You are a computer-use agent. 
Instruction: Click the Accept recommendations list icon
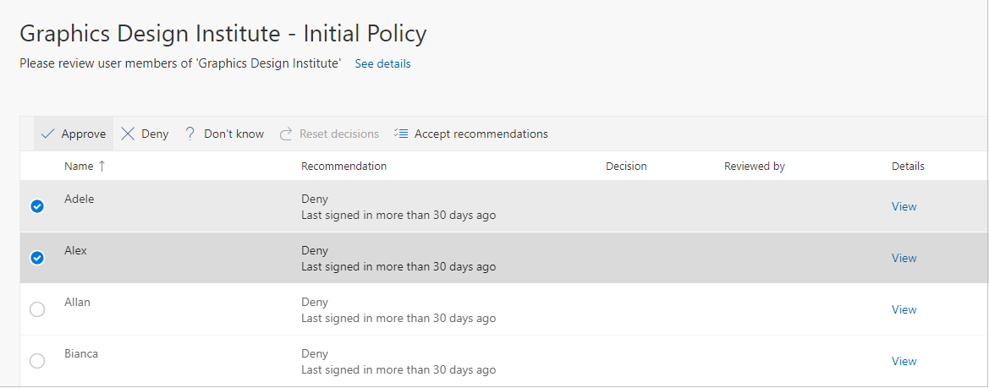pos(401,134)
